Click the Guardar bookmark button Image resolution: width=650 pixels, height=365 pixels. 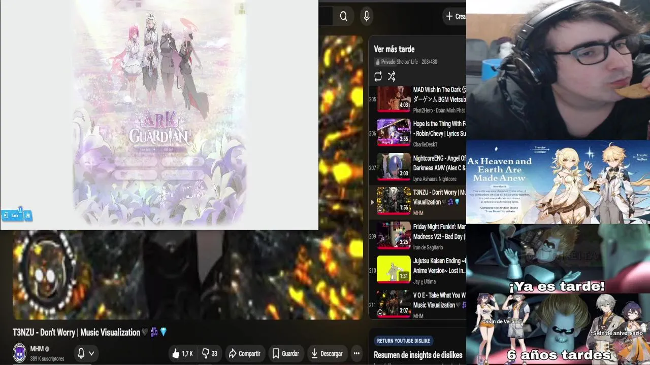coord(285,353)
